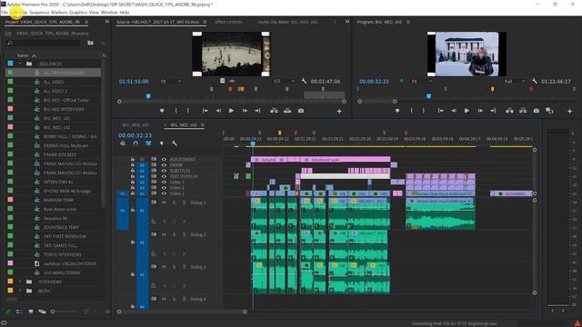Toggle Video 1 track eye icon
The height and width of the screenshot is (327, 582).
[164, 193]
